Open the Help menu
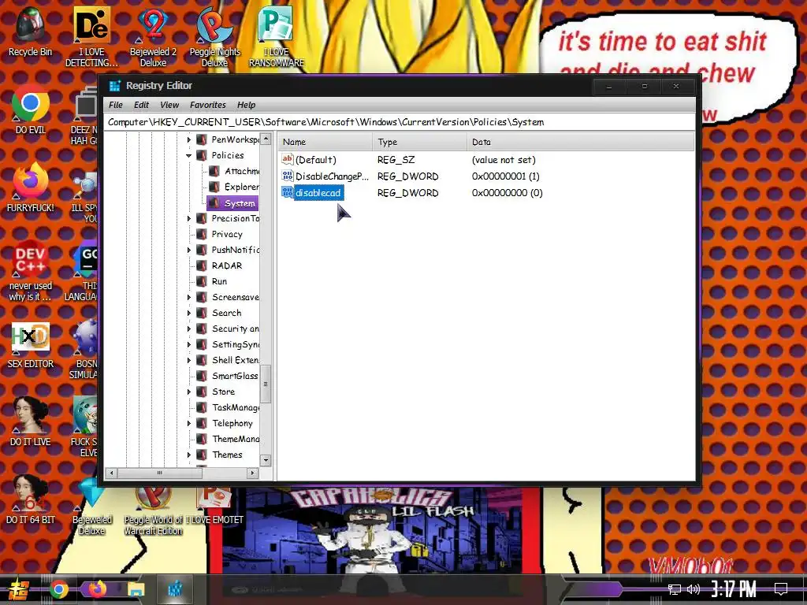Screen dimensions: 807x605 246,105
